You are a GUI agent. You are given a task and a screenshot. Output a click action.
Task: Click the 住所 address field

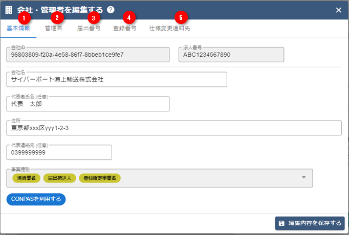pos(174,128)
